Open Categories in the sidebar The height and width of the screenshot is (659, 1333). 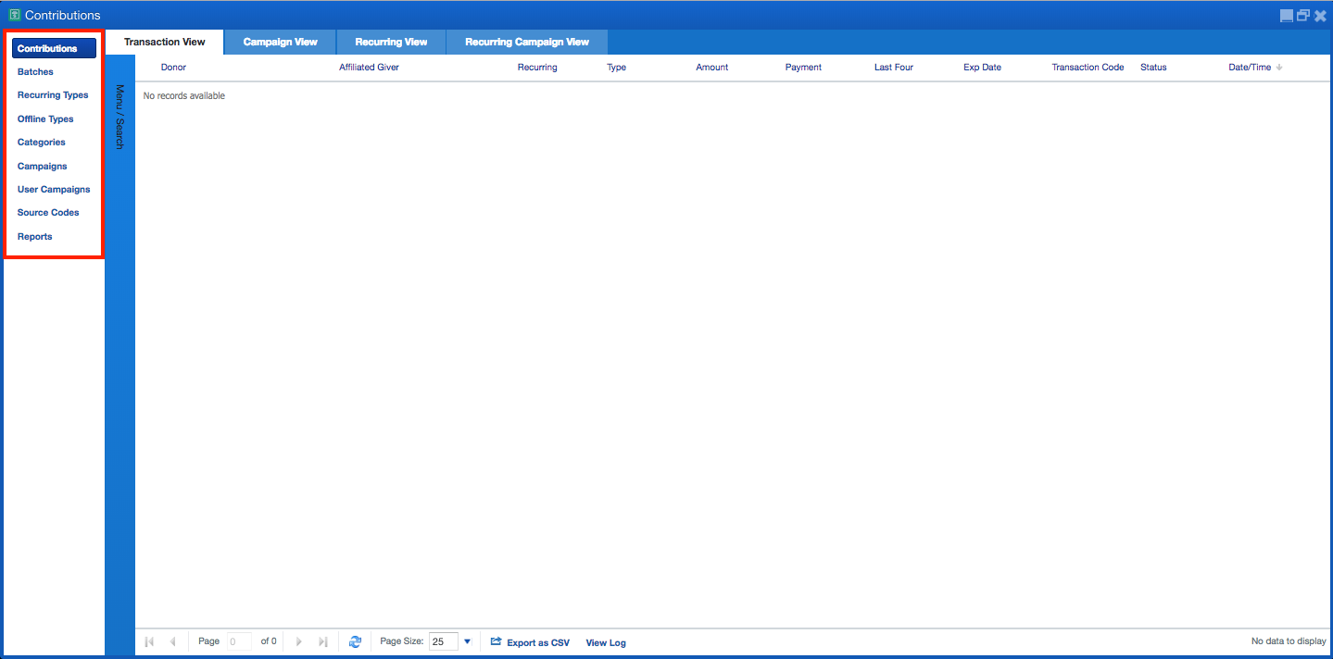[x=42, y=143]
